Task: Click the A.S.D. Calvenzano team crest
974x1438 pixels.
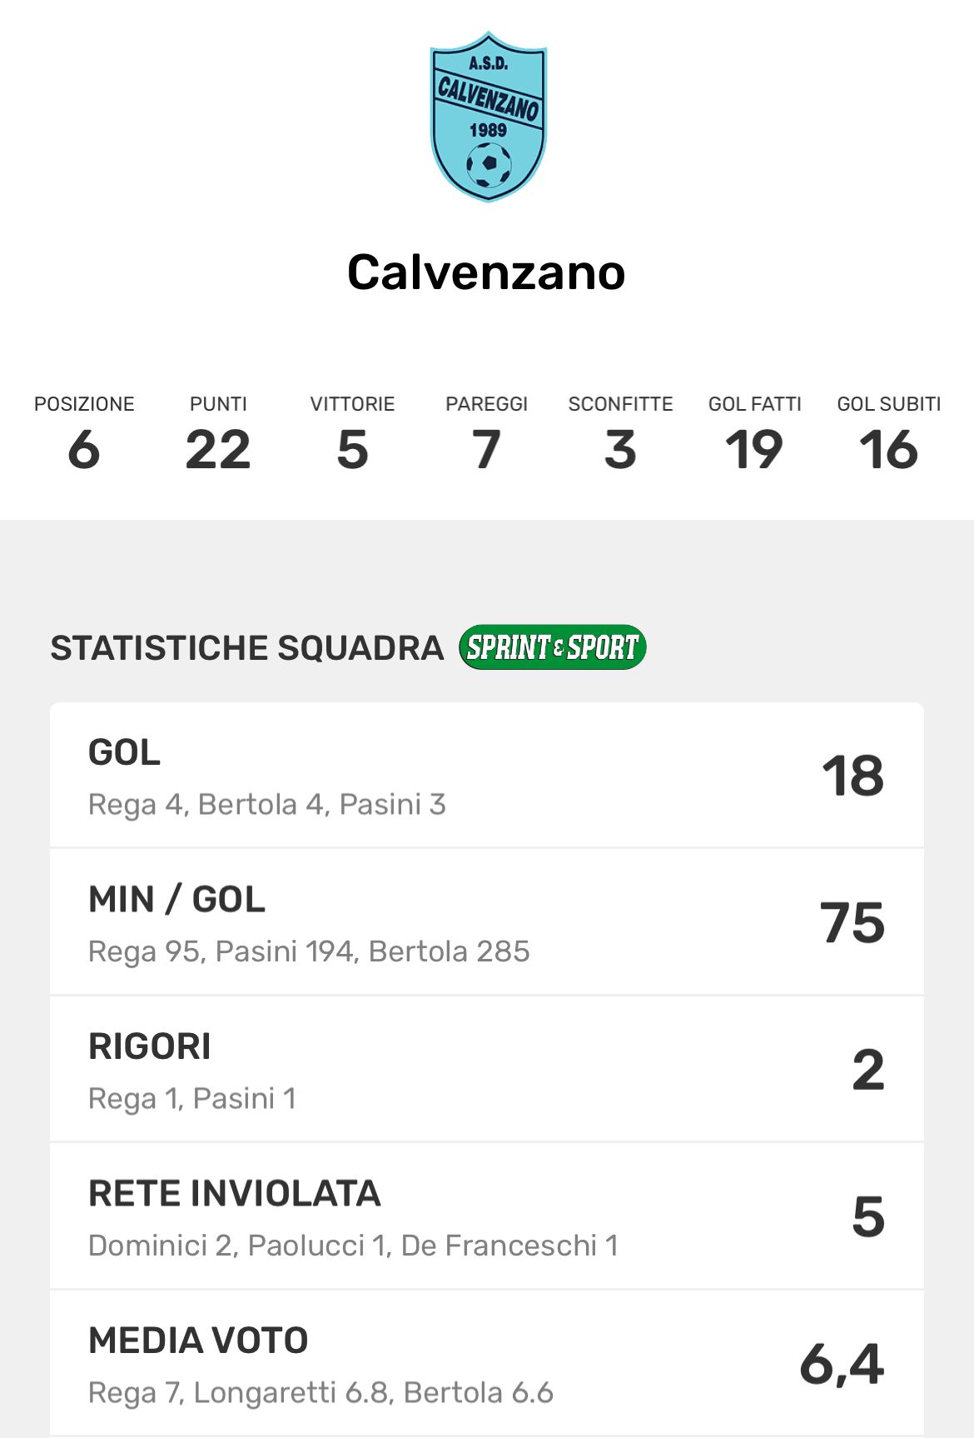Action: click(488, 117)
